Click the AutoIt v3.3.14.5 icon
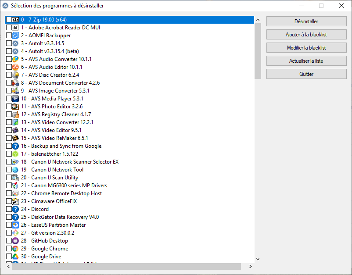Viewport: 352px width, 275px height. (x=15, y=43)
